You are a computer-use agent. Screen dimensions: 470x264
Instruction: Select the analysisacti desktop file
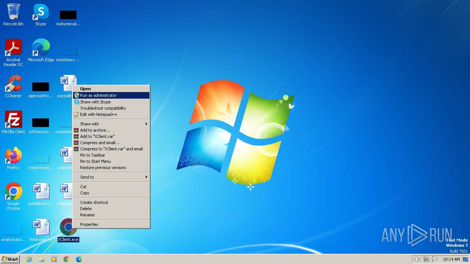pos(13,234)
